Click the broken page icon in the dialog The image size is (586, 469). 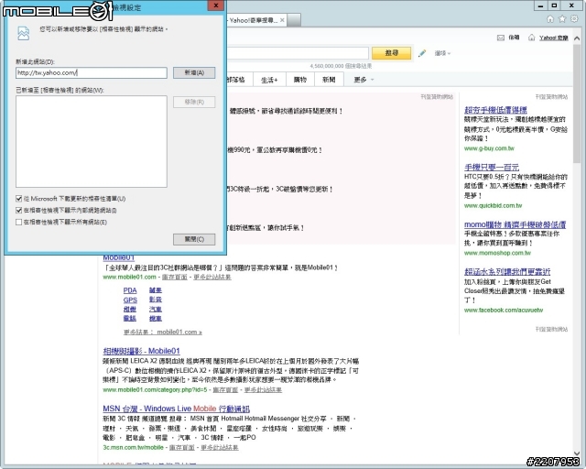click(23, 33)
